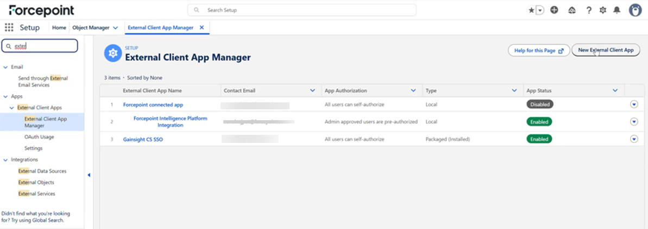This screenshot has width=648, height=229.
Task: Collapse the sidebar using the arrow handle
Action: point(89,175)
